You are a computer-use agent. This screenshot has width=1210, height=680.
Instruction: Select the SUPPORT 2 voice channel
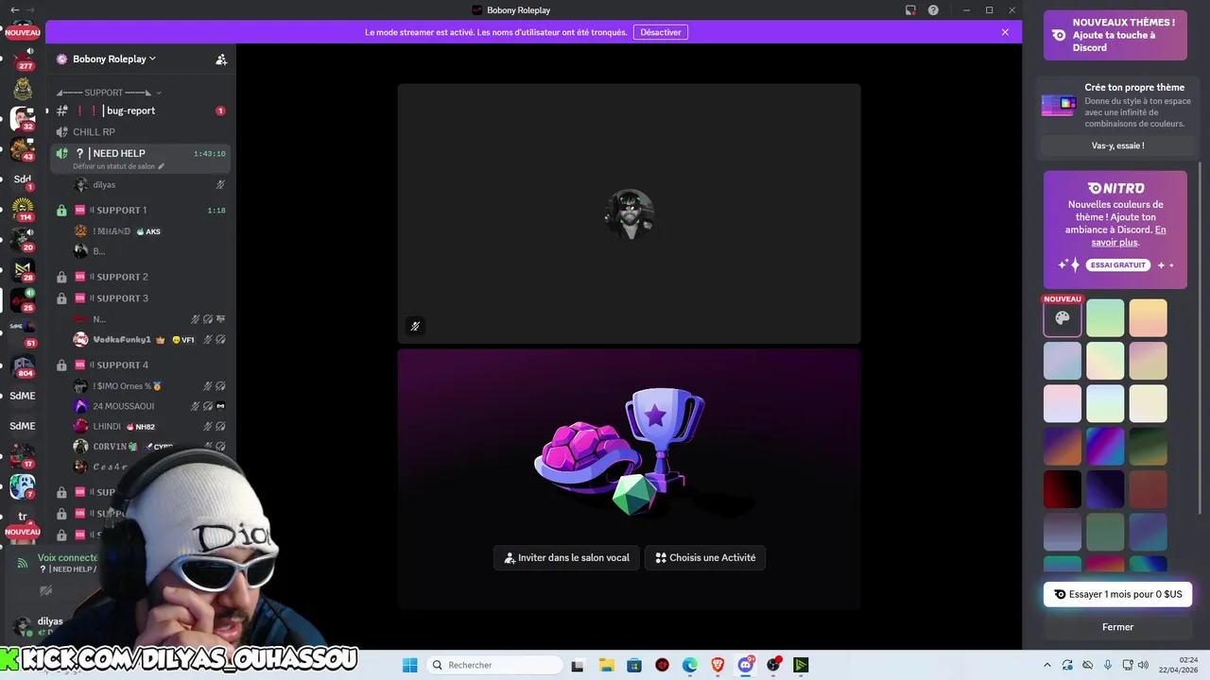point(140,278)
